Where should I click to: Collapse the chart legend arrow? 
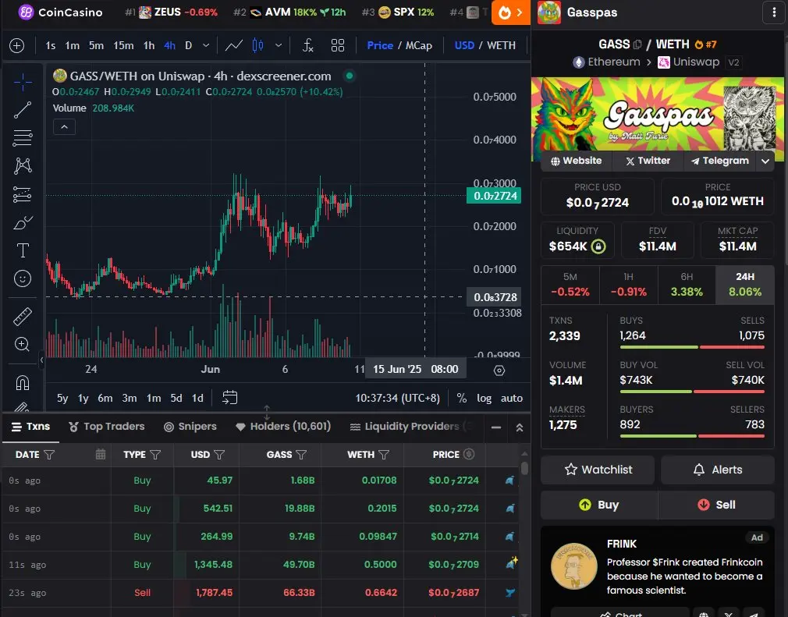click(x=64, y=127)
